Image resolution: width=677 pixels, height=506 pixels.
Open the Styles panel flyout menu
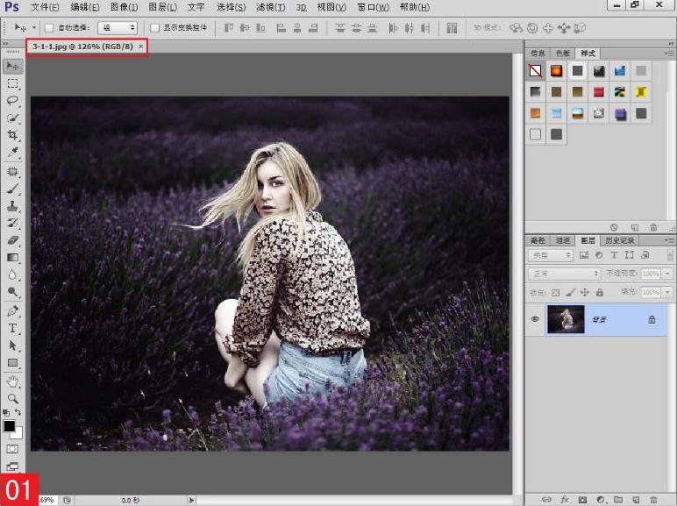pyautogui.click(x=669, y=53)
